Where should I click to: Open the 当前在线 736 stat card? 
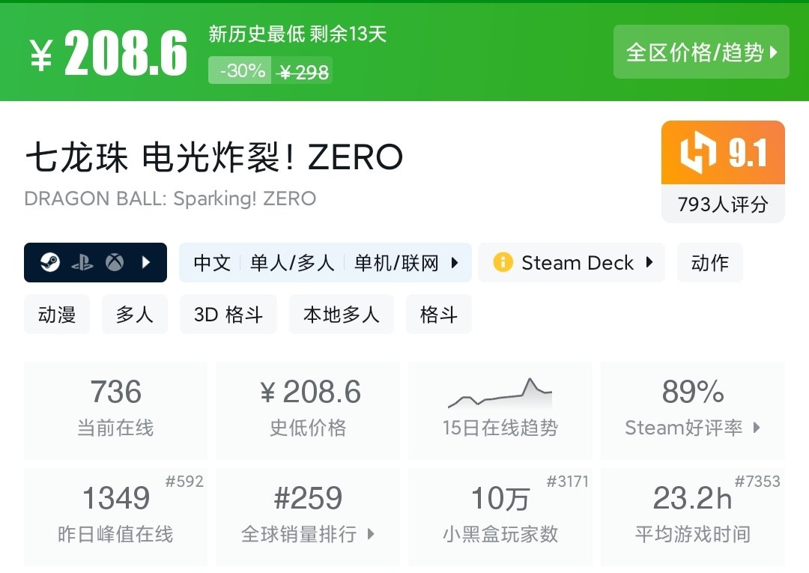(115, 410)
